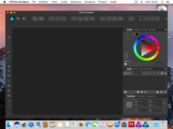Image resolution: width=173 pixels, height=129 pixels.
Task: Open the Cronologia tab
Action: pyautogui.click(x=140, y=96)
